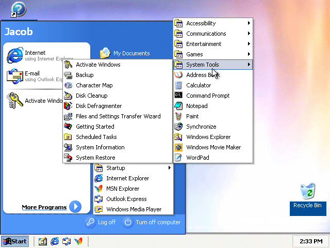
Task: Choose Internet Explorer in programs list
Action: [x=133, y=178]
